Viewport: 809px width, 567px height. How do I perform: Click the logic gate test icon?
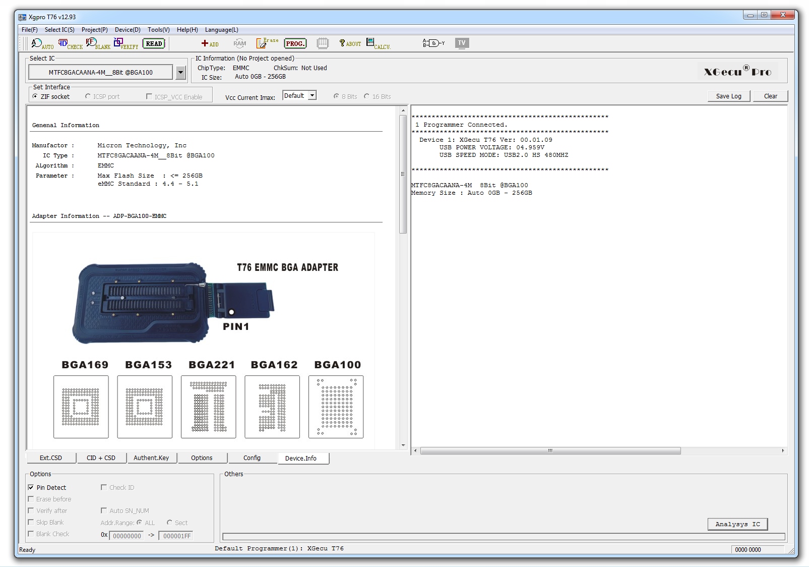[x=433, y=43]
